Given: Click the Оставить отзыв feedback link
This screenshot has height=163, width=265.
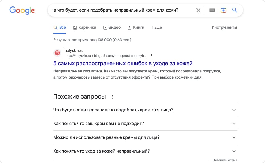Looking at the screenshot, I should pyautogui.click(x=225, y=160).
